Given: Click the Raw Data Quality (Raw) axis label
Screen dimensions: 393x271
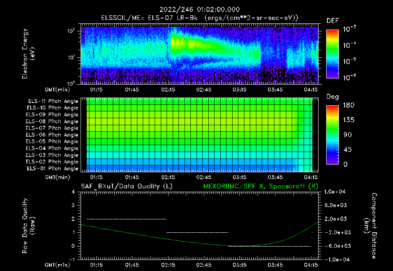Looking at the screenshot, I should 28,225.
